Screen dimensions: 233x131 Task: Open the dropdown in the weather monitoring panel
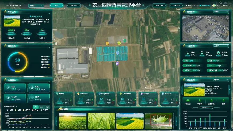[x=221, y=46]
